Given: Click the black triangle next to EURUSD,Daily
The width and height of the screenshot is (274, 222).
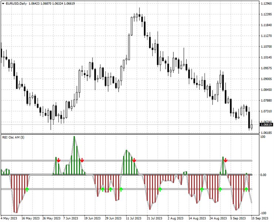Looking at the screenshot, I should point(3,3).
